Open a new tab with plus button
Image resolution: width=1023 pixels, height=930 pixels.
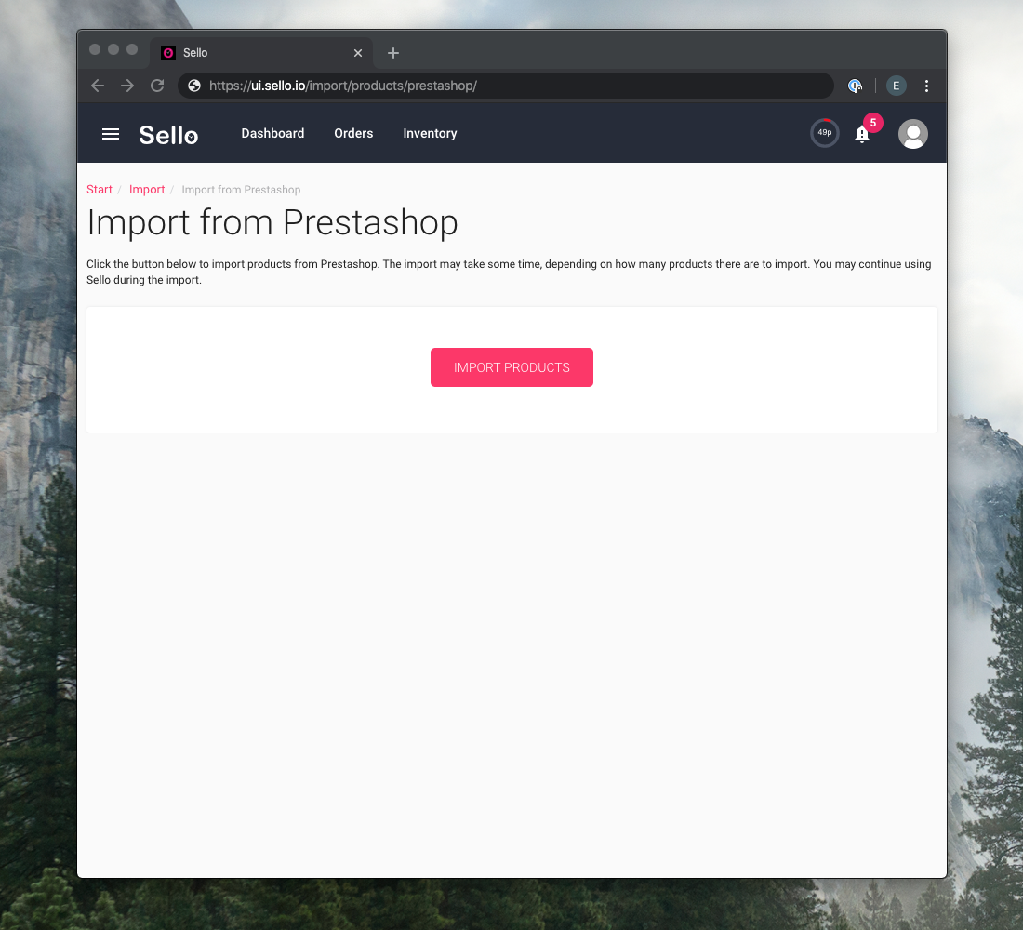click(392, 53)
